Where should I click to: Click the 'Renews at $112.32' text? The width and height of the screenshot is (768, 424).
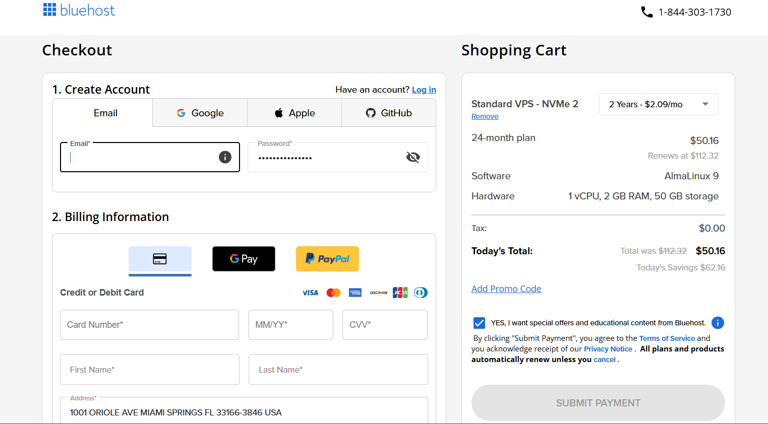click(683, 156)
